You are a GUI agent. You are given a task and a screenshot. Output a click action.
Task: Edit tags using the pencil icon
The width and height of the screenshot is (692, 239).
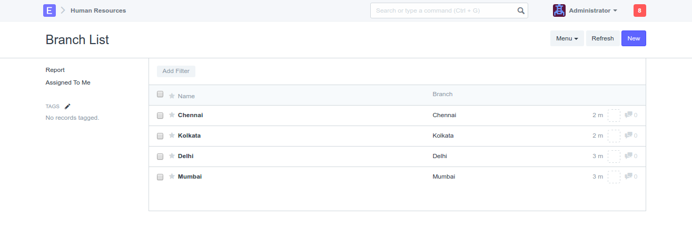tap(67, 107)
